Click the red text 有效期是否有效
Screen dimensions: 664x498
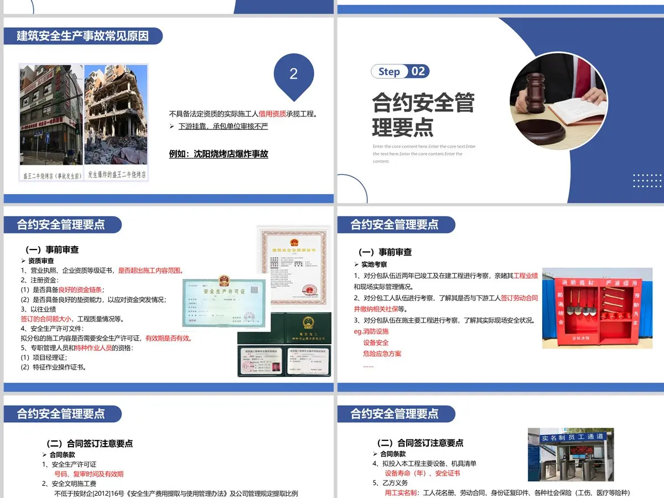[x=169, y=338]
